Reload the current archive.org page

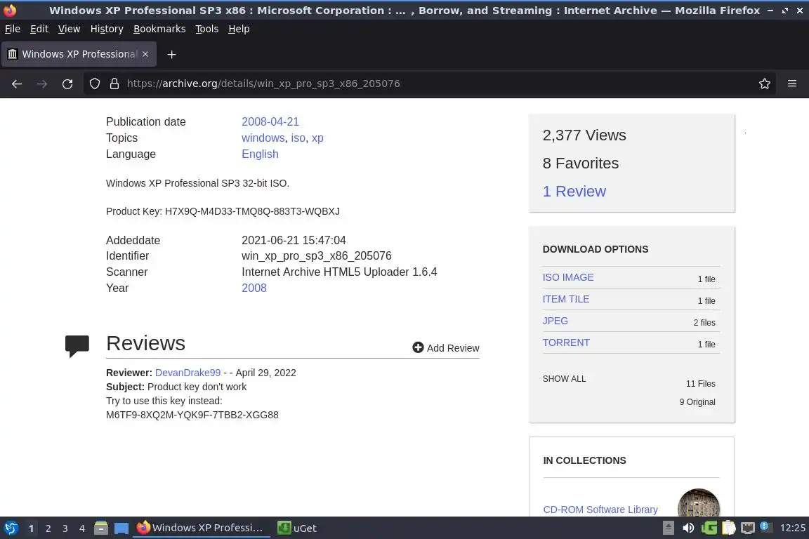(x=67, y=84)
